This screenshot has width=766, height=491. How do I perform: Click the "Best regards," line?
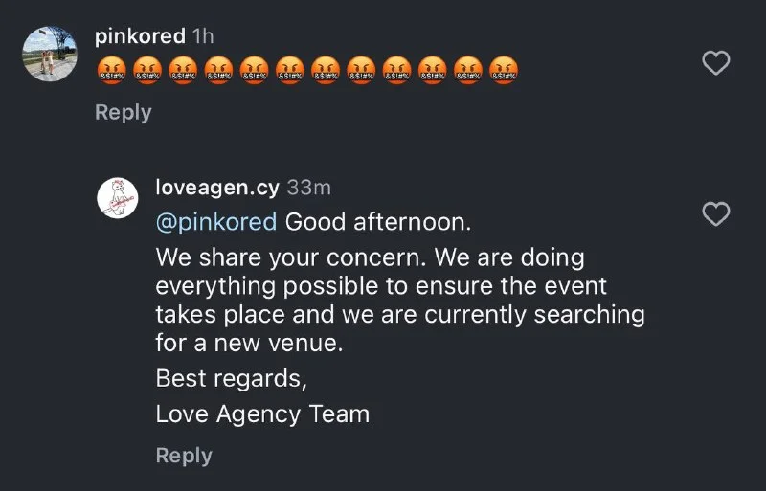click(x=231, y=378)
